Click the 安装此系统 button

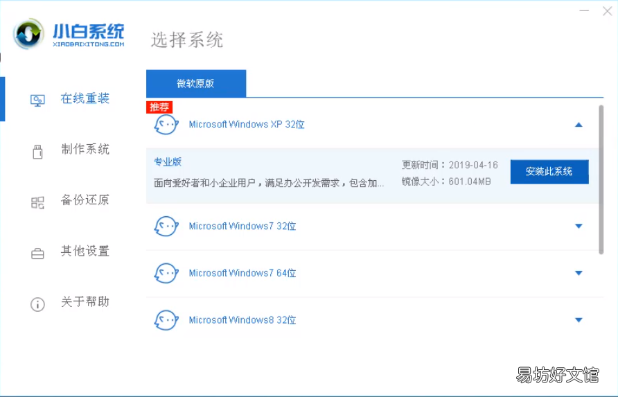(x=549, y=172)
